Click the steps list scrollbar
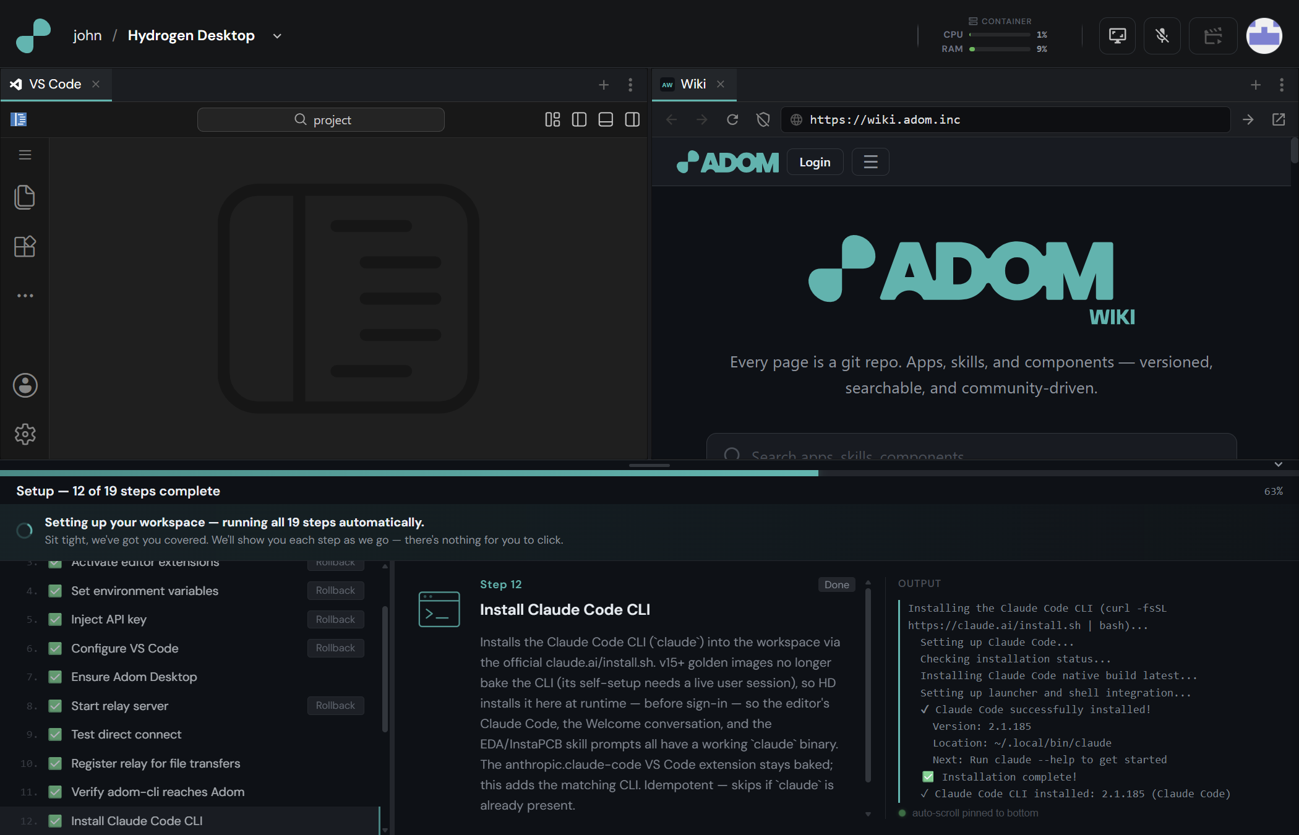The width and height of the screenshot is (1299, 835). (385, 669)
